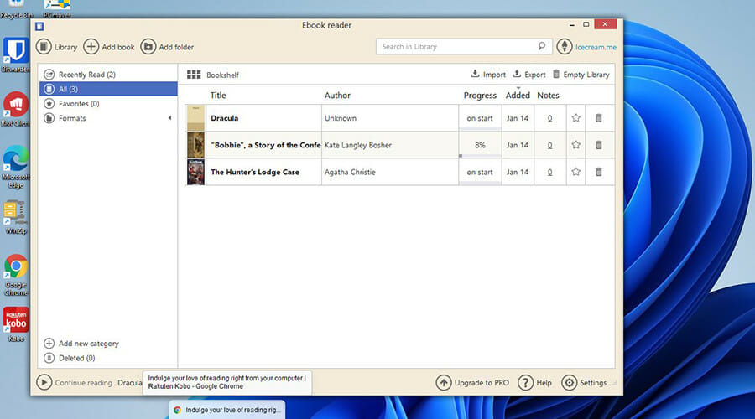
Task: Expand the Formats arrow
Action: click(x=169, y=118)
